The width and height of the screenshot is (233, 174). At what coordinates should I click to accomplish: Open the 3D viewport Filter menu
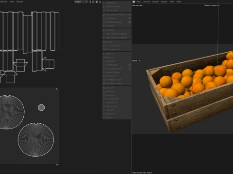(x=172, y=2)
